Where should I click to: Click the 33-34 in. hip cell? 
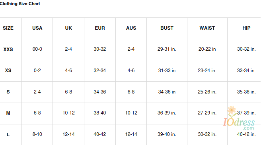pos(246,71)
